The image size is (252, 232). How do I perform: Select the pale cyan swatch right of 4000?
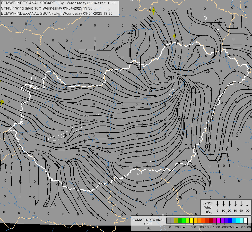pos(242,220)
